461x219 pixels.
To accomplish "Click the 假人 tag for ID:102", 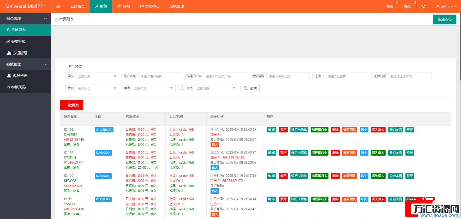I will [x=215, y=145].
